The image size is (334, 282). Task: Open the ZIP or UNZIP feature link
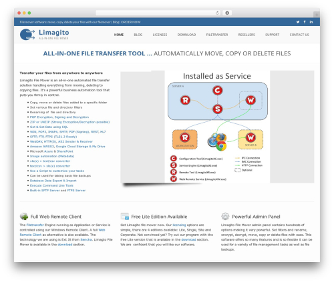point(69,122)
